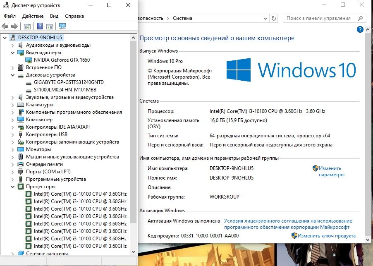
Task: Click the properties panel toolbar icon
Action: click(x=50, y=26)
